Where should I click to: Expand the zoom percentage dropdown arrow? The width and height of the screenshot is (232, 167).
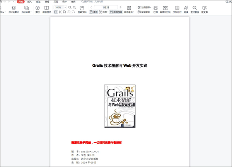tap(65, 7)
